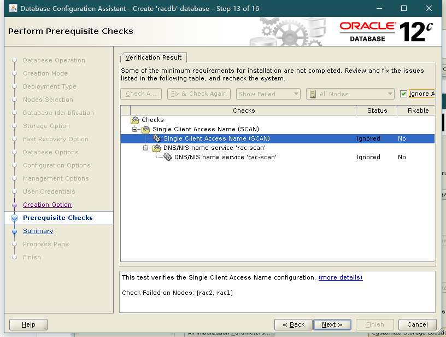Click the Back button
The image size is (446, 337).
[x=294, y=324]
